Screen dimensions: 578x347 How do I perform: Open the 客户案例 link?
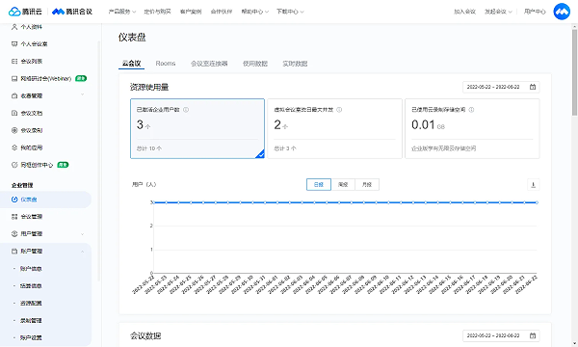coord(191,12)
